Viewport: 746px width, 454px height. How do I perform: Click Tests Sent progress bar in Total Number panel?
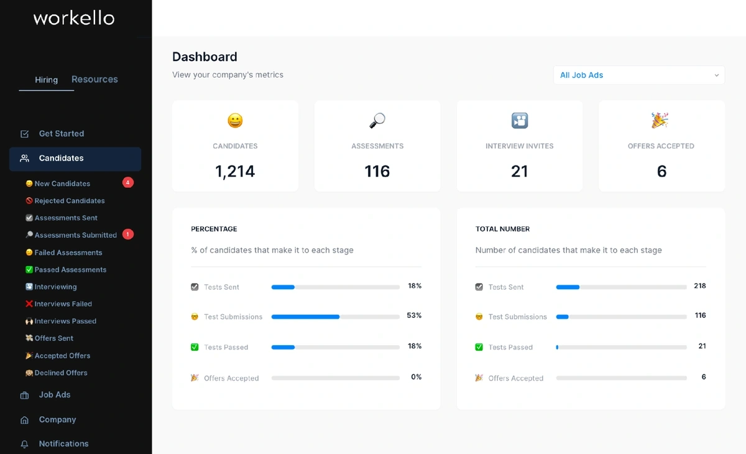[x=622, y=287]
